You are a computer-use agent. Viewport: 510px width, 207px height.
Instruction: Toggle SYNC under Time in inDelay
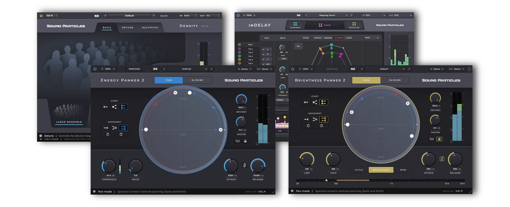point(284,59)
